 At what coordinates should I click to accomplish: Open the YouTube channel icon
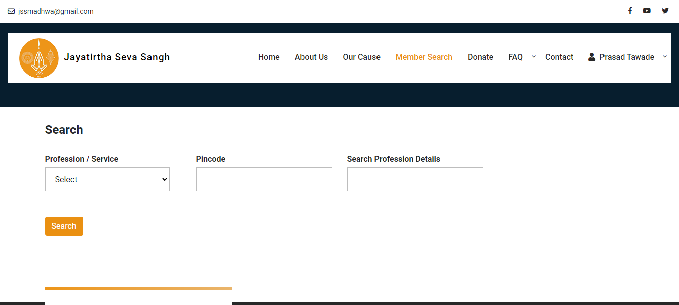point(647,11)
